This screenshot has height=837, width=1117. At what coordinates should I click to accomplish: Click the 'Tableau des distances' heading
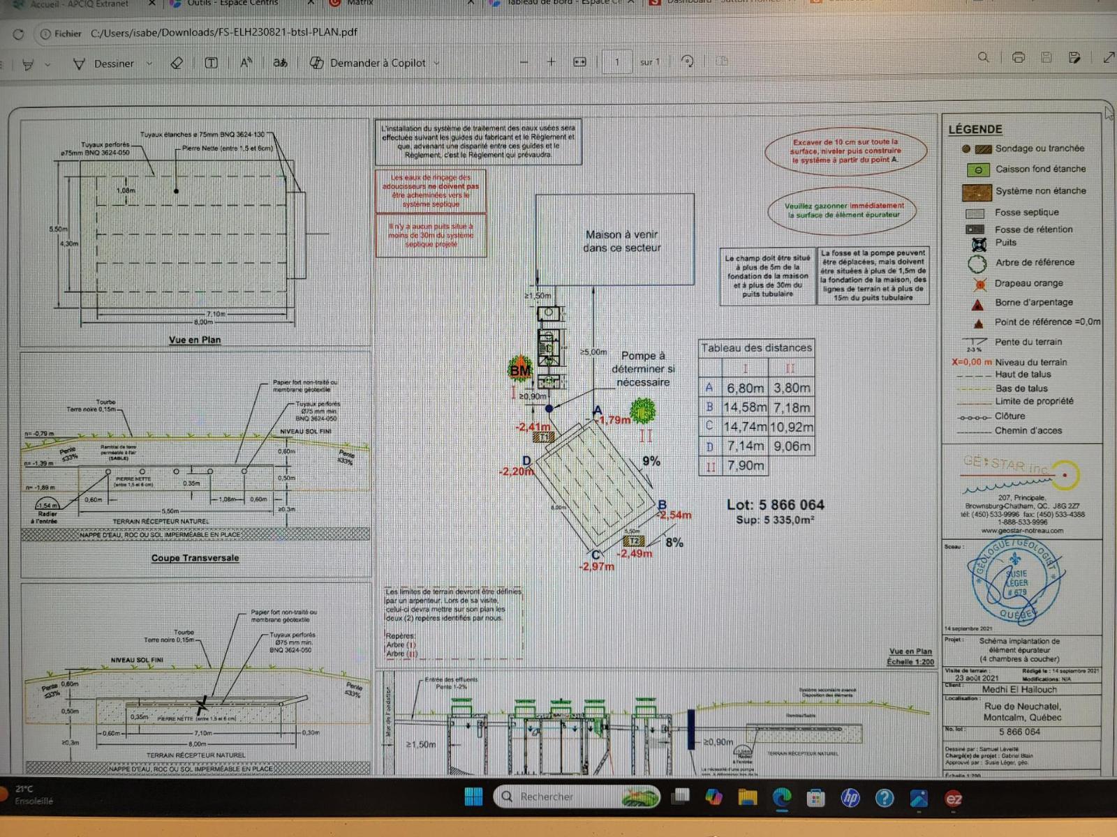(x=756, y=347)
